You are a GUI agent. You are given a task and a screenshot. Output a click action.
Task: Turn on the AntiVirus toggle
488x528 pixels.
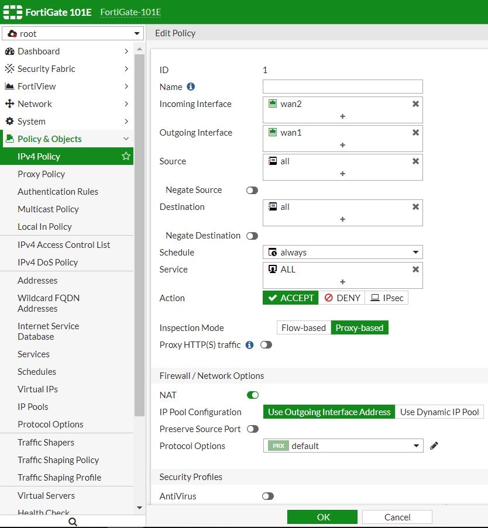pos(268,496)
